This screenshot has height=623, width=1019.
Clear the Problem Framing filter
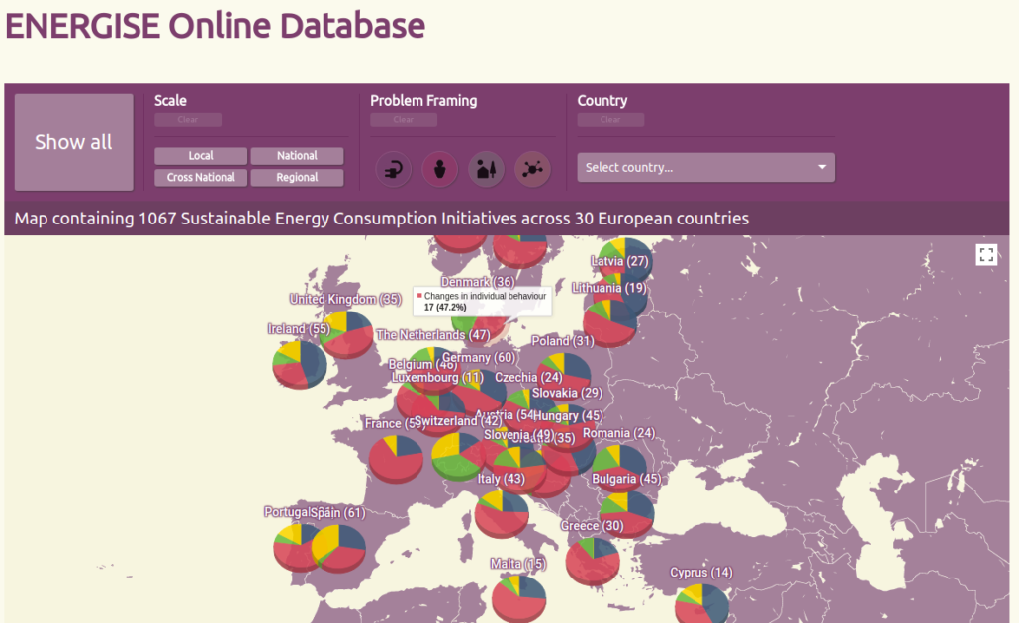click(x=404, y=120)
